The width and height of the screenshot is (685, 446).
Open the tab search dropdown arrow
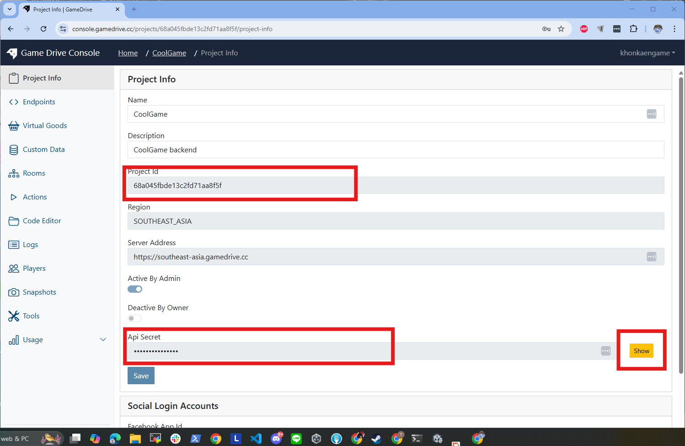tap(10, 9)
